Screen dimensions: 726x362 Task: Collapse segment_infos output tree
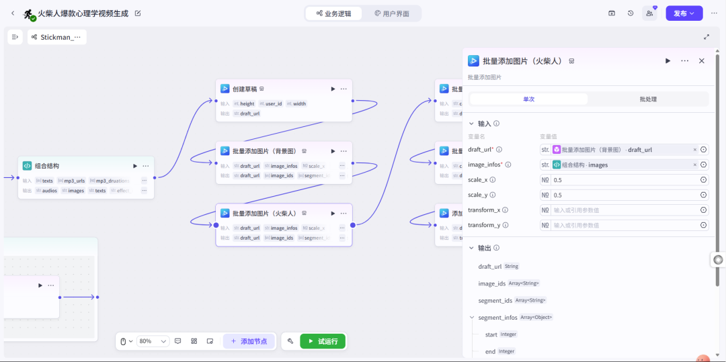[472, 317]
